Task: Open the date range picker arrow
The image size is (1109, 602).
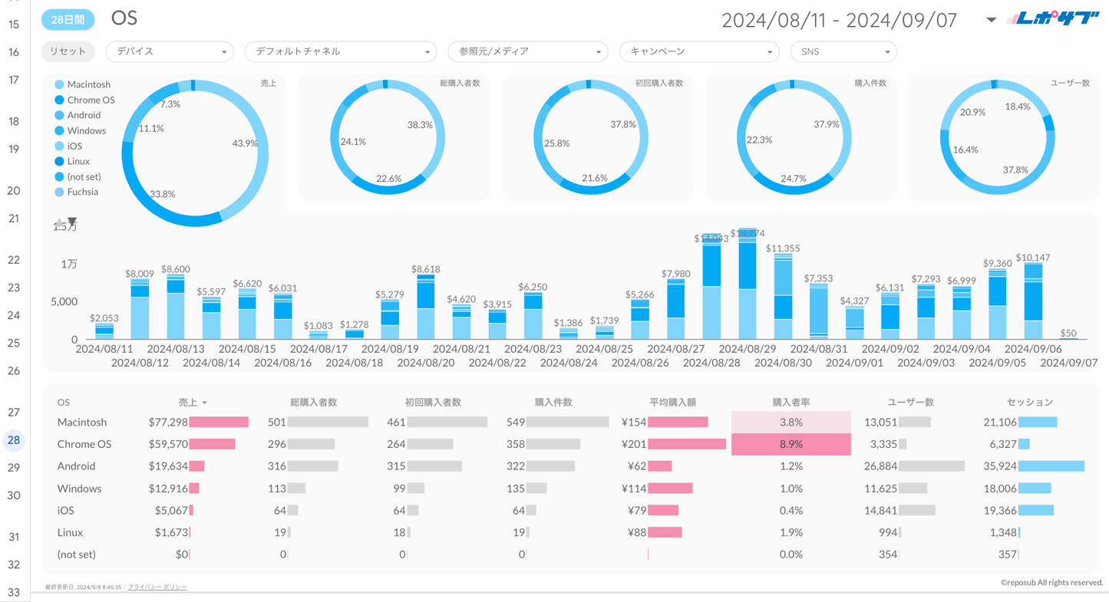Action: click(991, 20)
